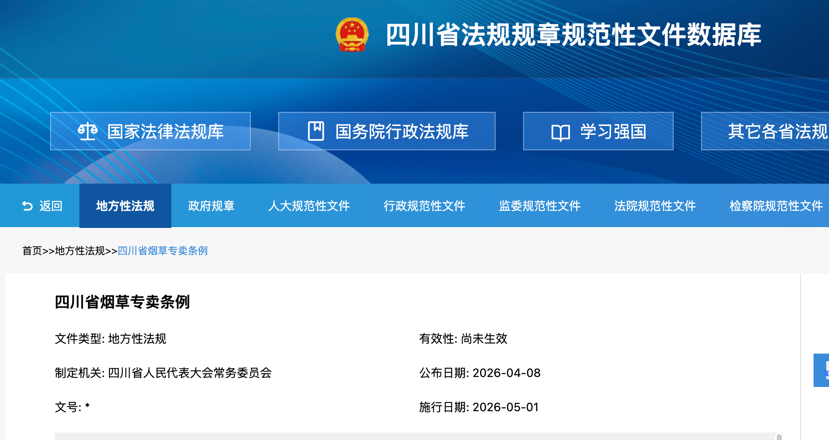This screenshot has height=440, width=829.
Task: Switch to the 政府规章 tab
Action: tap(211, 206)
